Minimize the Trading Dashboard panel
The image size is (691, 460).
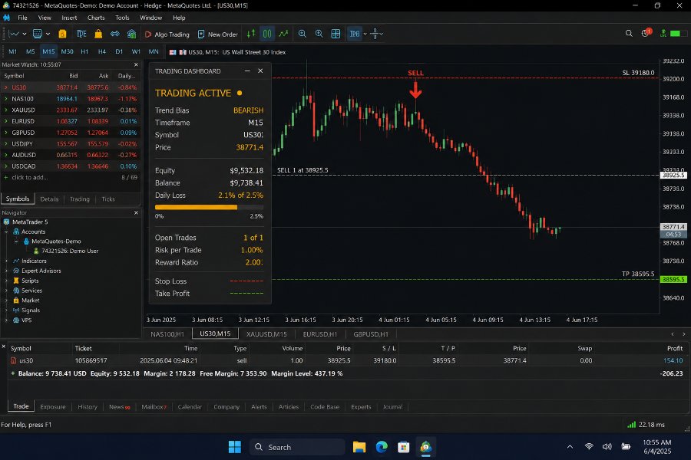coord(247,71)
